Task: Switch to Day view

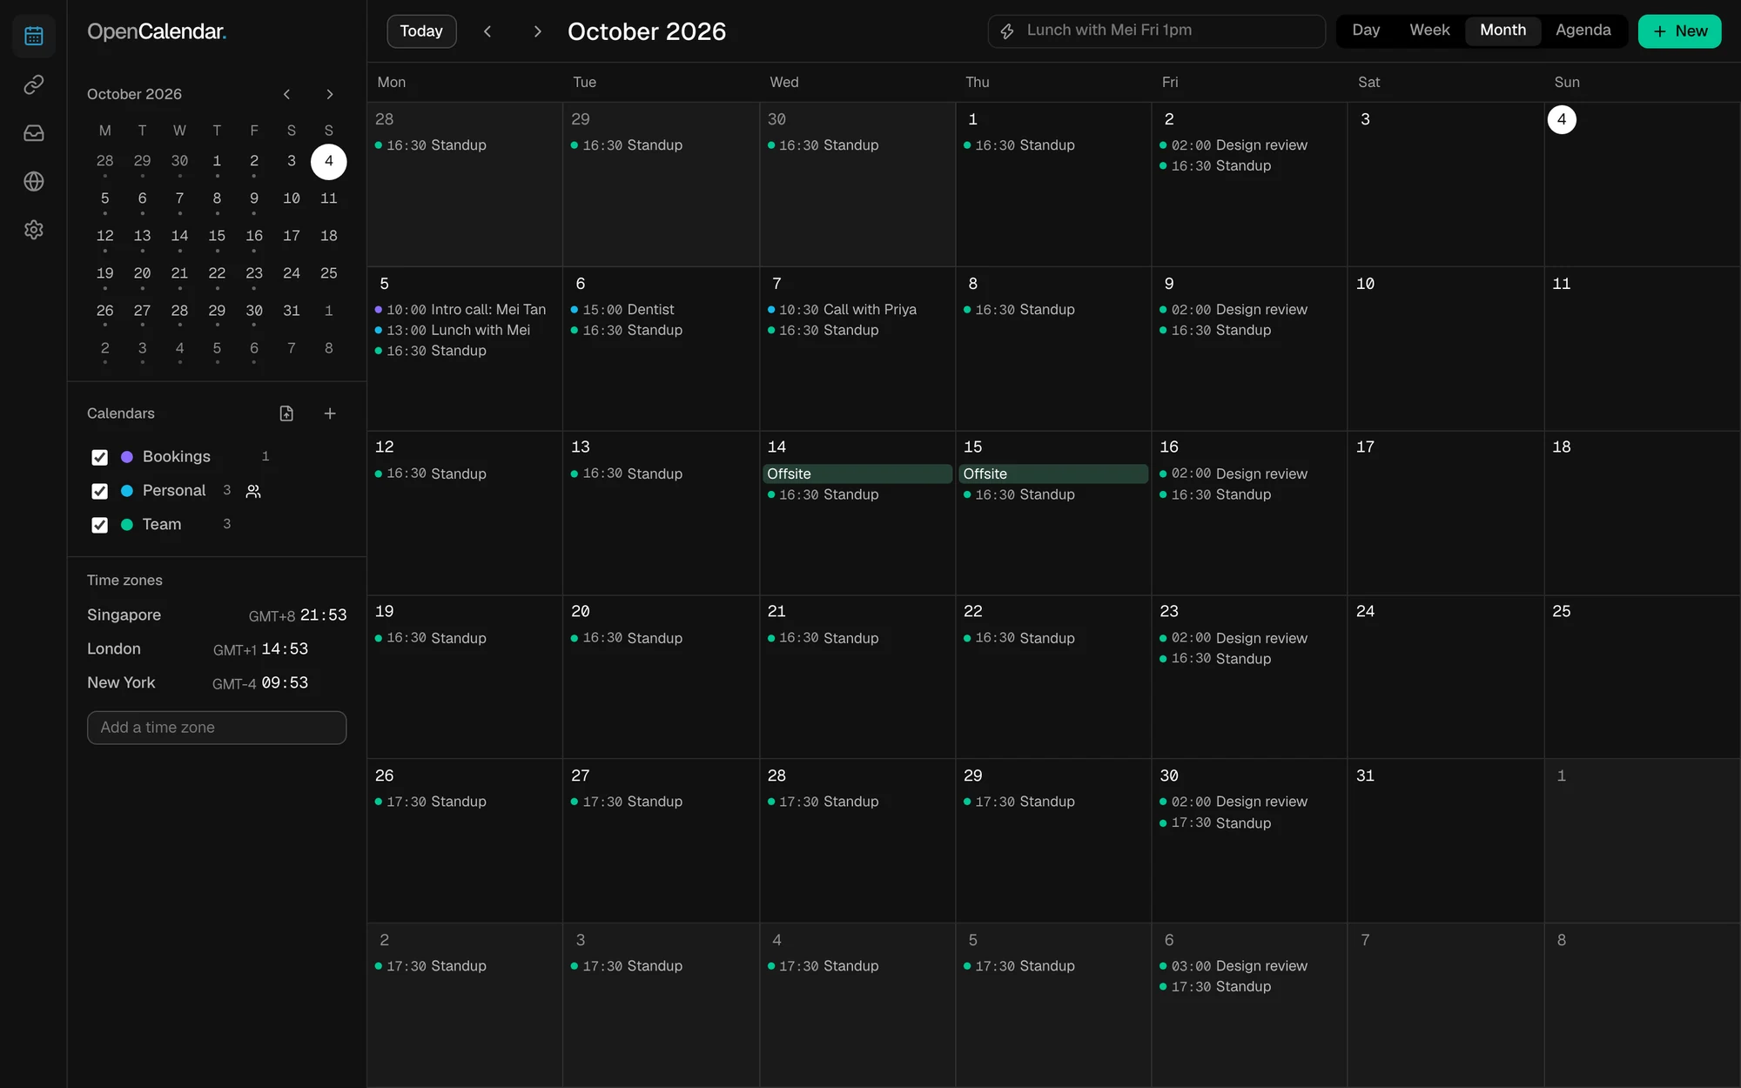Action: 1366,30
